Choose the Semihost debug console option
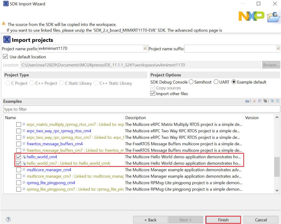Viewport: 281px width, 224px height. (191, 82)
